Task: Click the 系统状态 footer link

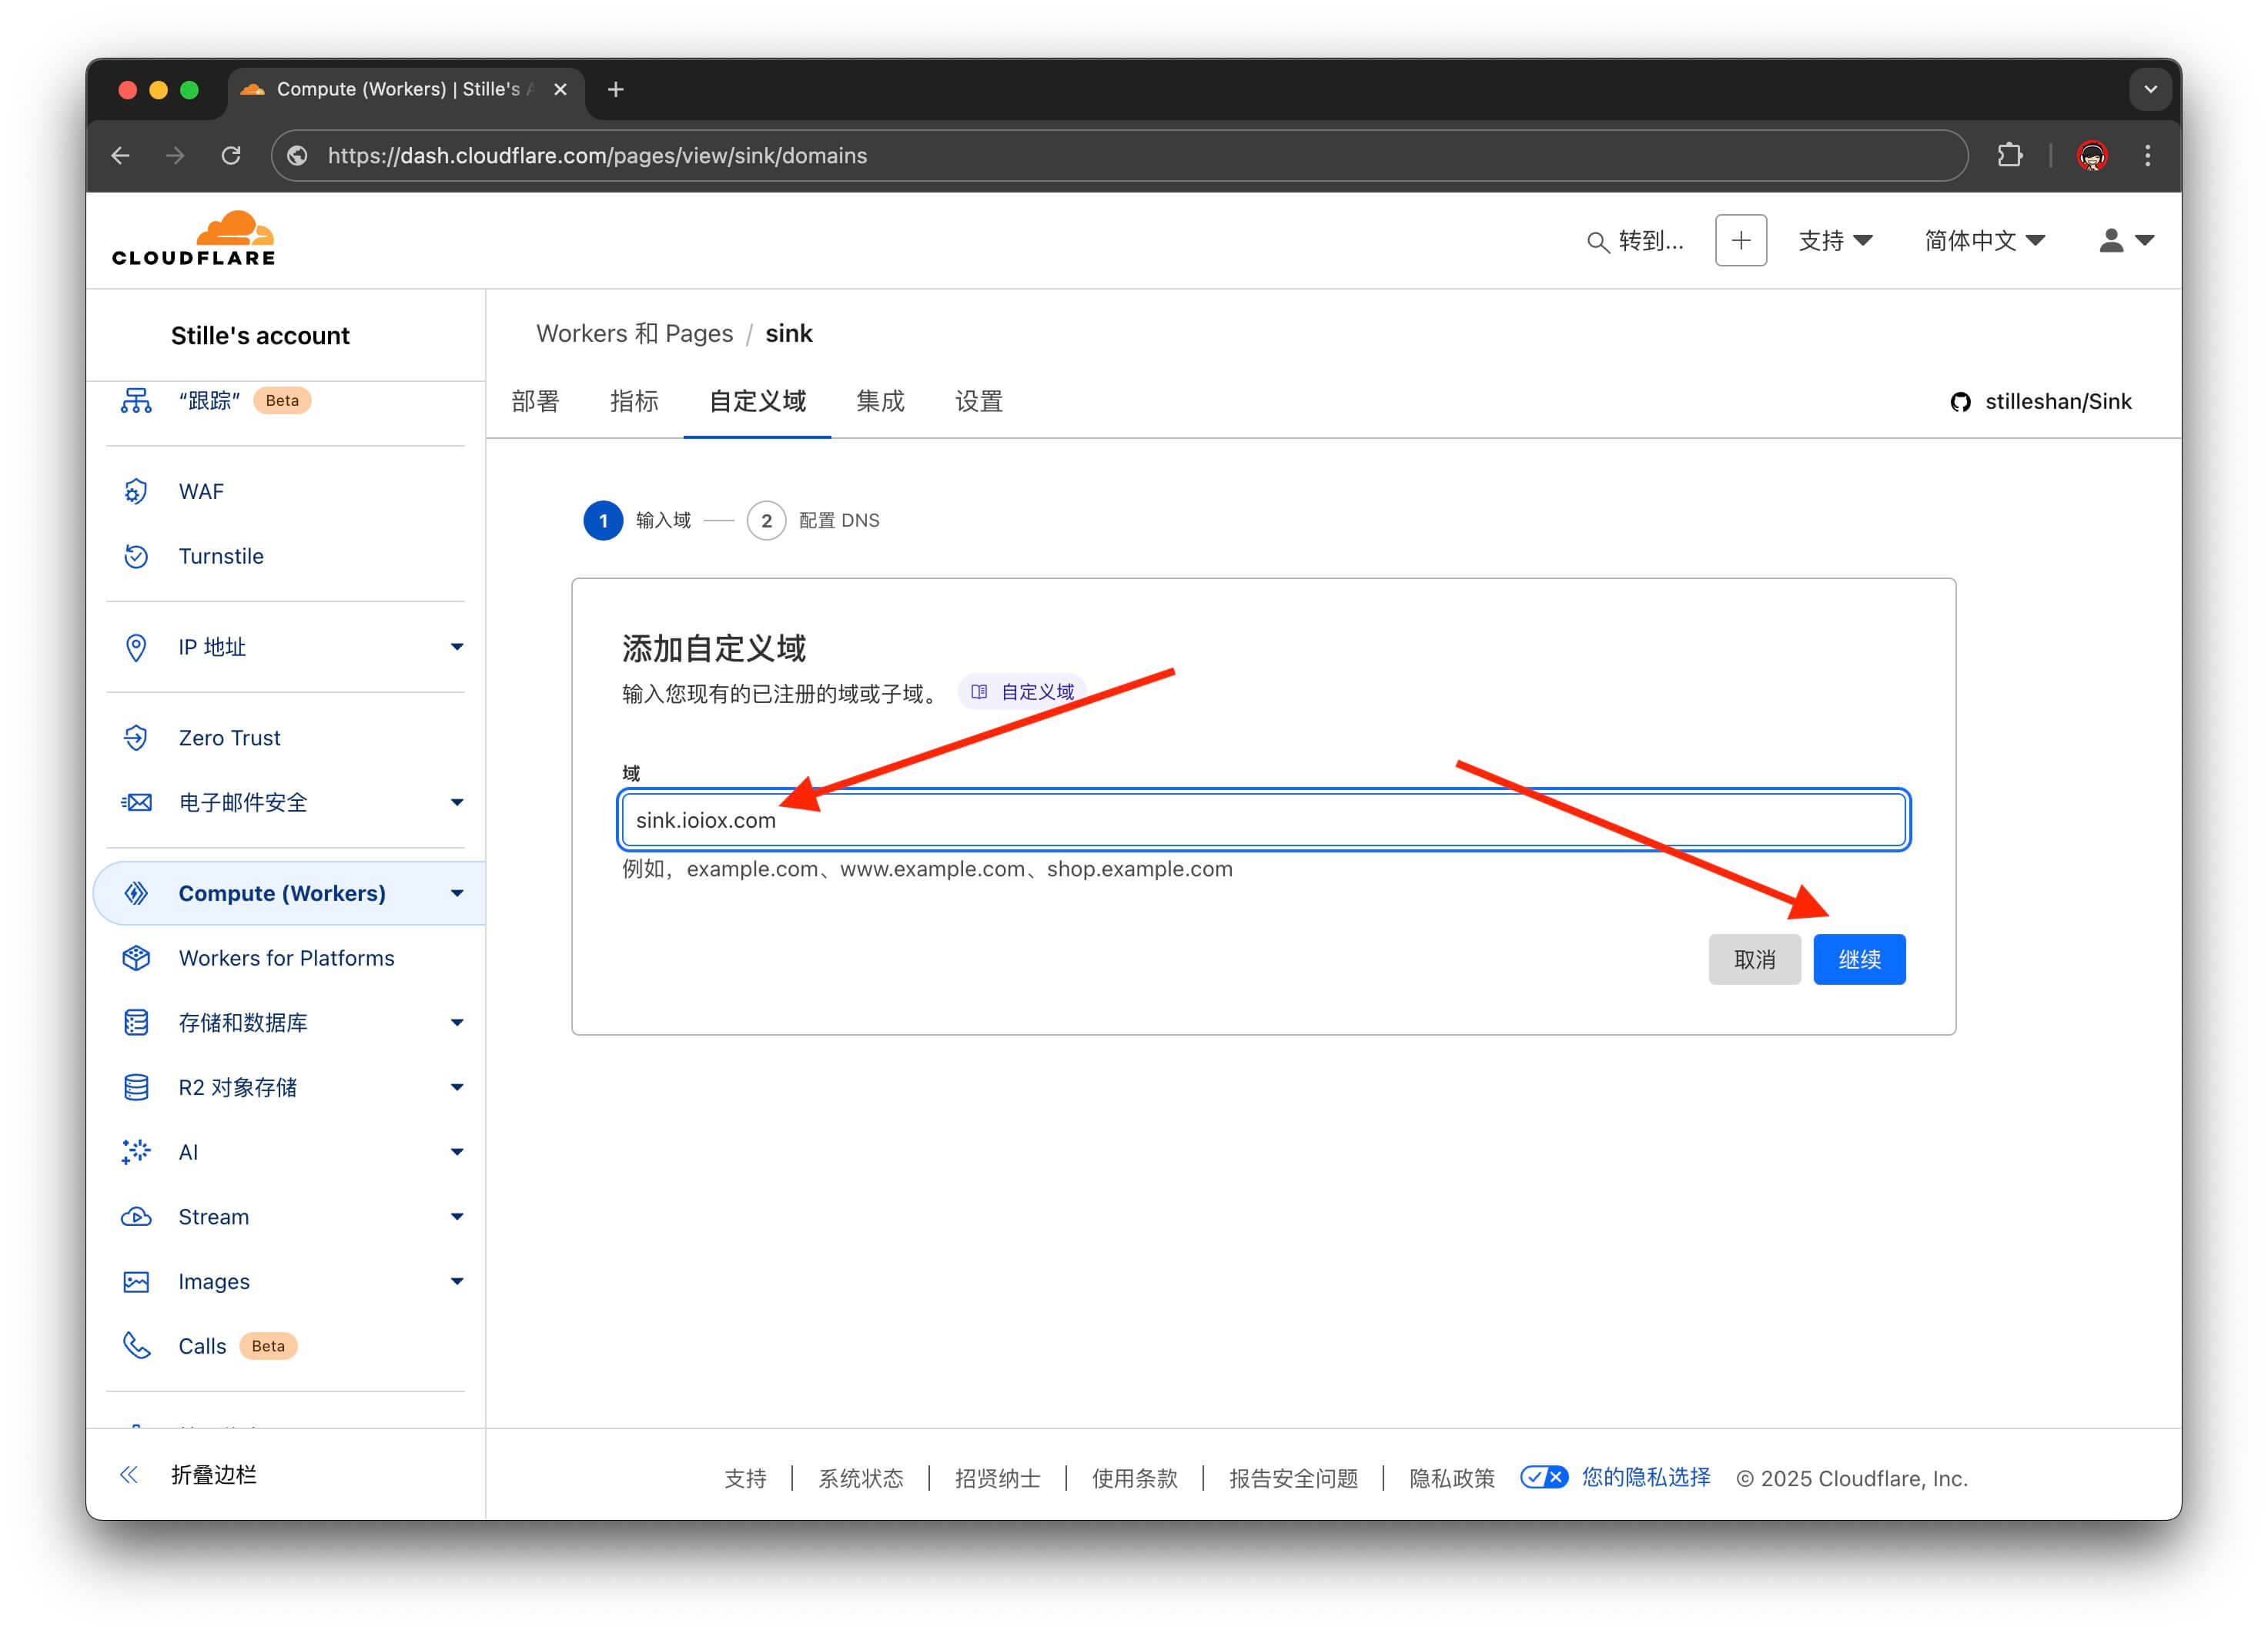Action: [860, 1478]
